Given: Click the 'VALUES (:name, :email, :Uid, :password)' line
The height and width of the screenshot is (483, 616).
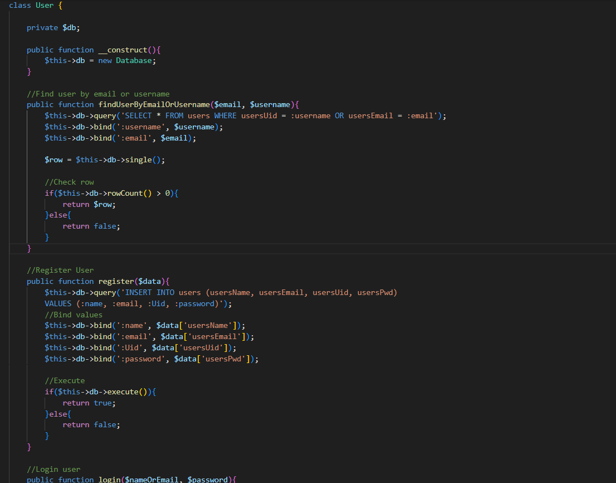Looking at the screenshot, I should point(138,303).
